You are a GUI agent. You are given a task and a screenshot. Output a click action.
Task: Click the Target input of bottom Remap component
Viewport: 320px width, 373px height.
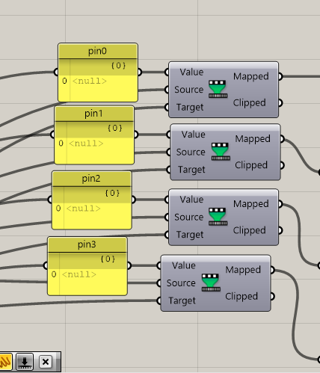point(182,300)
